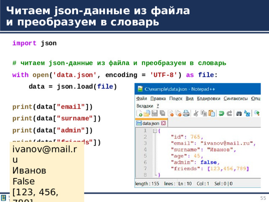Click the print(data["surname"]) line
Screen dimensions: 269x202
tap(56, 119)
